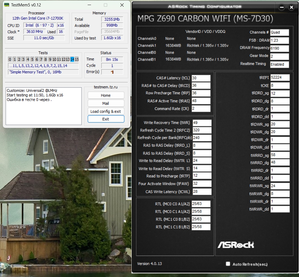The width and height of the screenshot is (299, 277).
Task: Click the CAS Write Latency (tCWL) field
Action: click(x=202, y=192)
